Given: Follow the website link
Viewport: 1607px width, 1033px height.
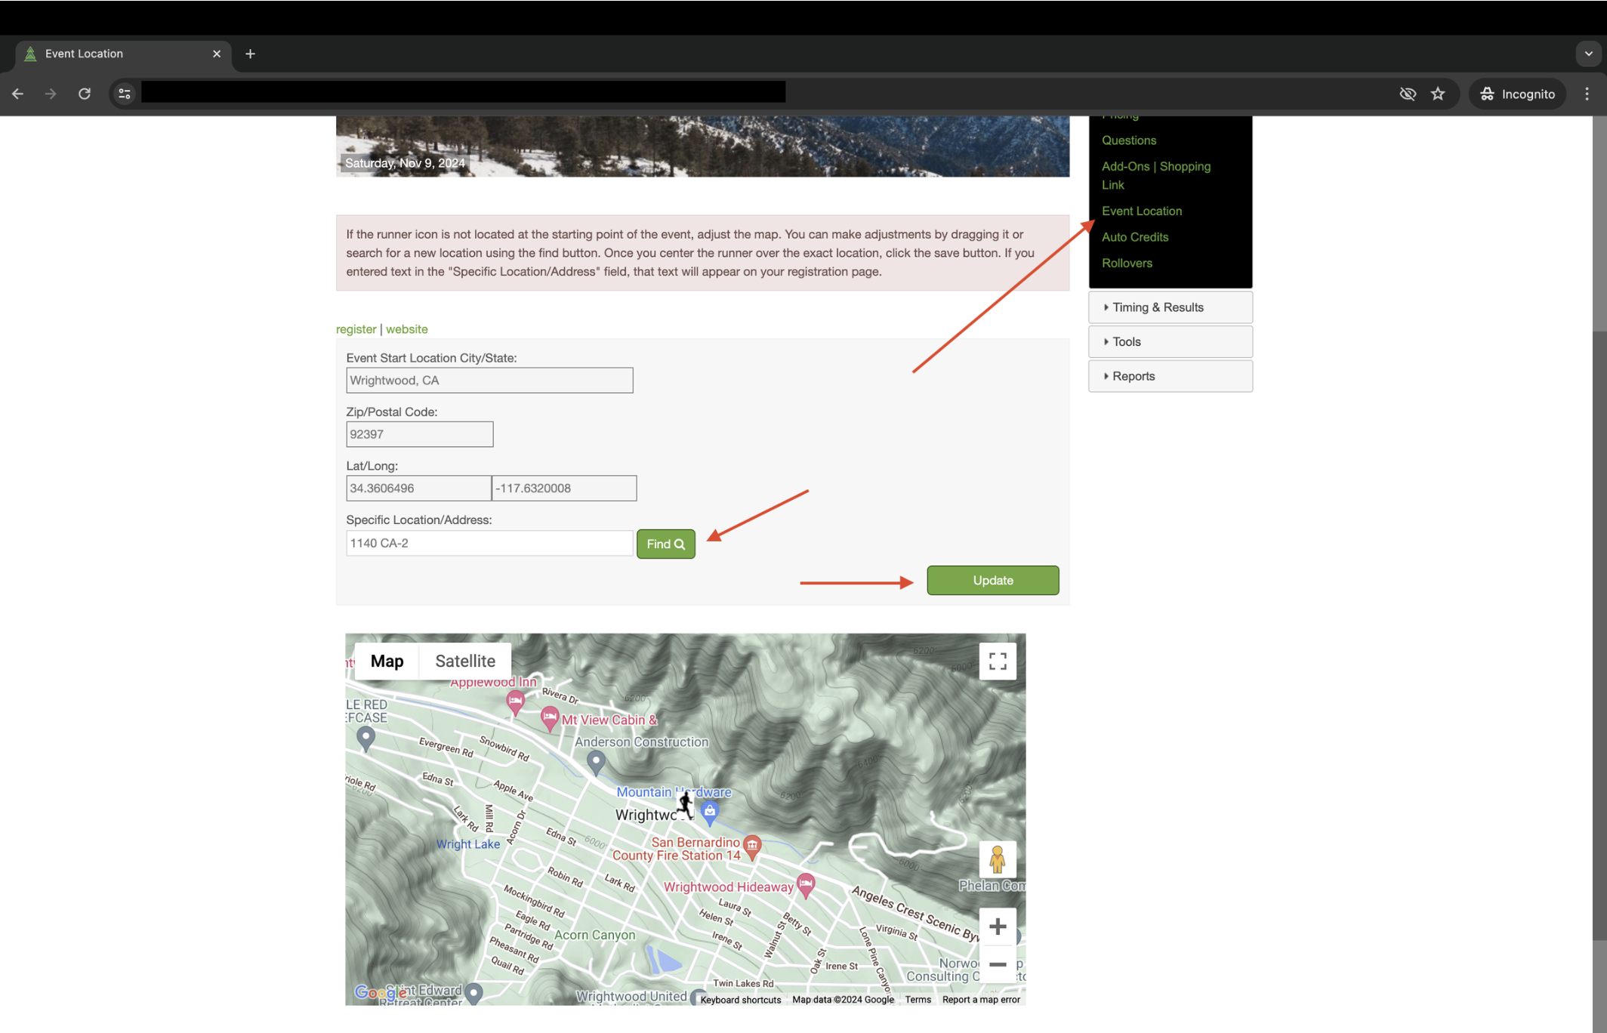Looking at the screenshot, I should [x=406, y=329].
